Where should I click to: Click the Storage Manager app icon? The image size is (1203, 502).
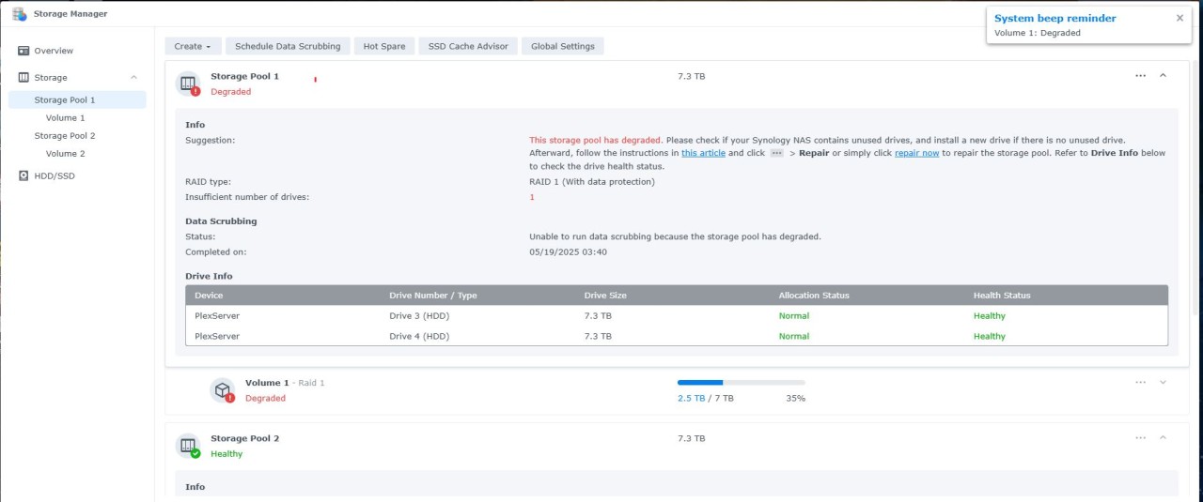(x=19, y=14)
